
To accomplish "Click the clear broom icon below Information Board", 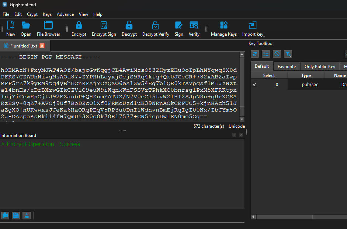I will 27,215.
